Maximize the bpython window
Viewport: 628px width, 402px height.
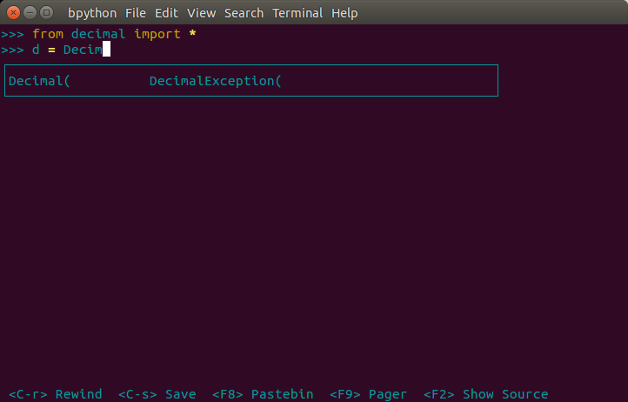point(46,13)
